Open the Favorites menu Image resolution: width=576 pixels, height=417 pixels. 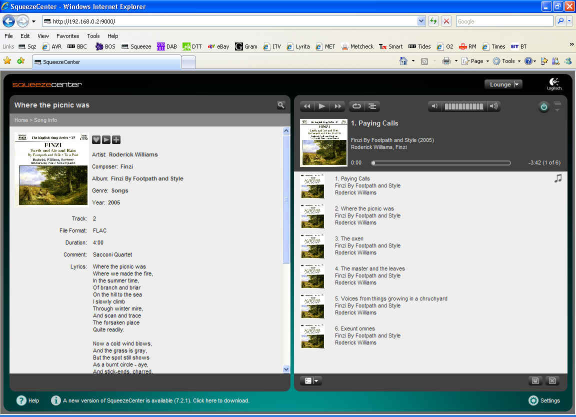point(67,36)
